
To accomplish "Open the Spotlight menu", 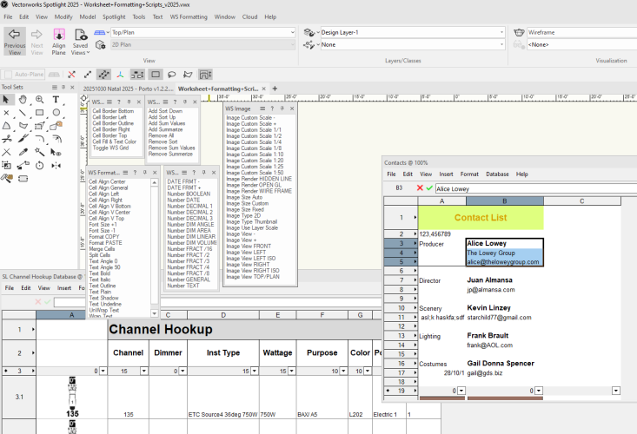I will coord(114,16).
